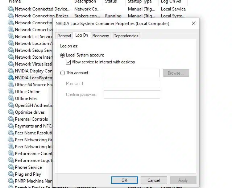Click Cancel in properties dialog
The image size is (232, 188).
[x=154, y=180]
